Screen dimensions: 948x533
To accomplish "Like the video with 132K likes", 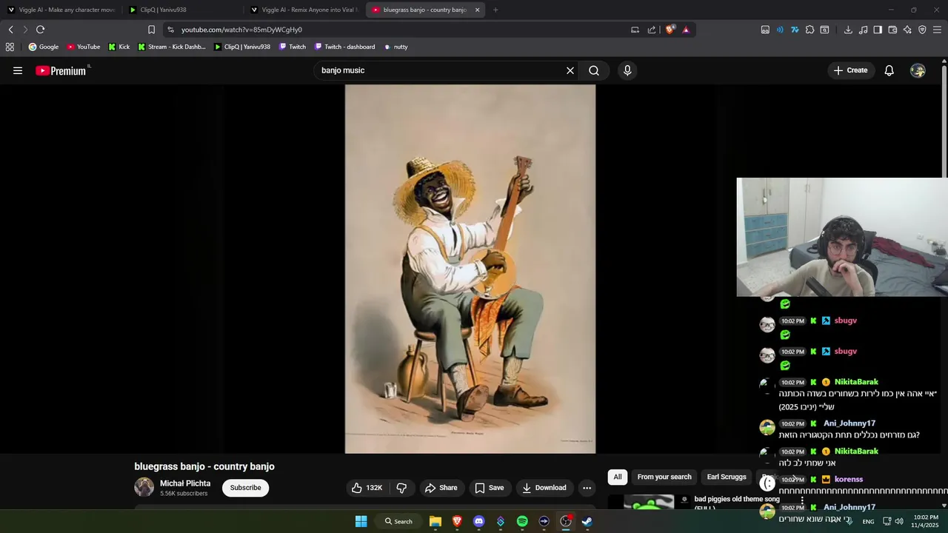I will [367, 488].
